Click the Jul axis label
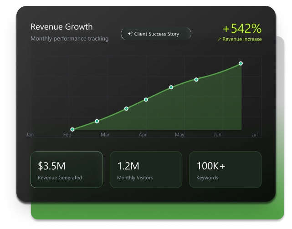The height and width of the screenshot is (229, 292). tap(255, 135)
